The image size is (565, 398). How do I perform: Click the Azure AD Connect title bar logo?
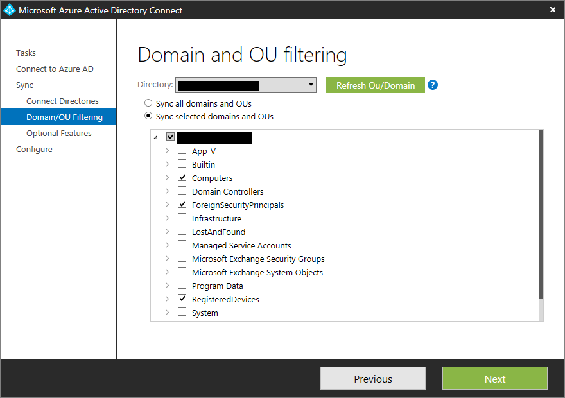tap(10, 10)
